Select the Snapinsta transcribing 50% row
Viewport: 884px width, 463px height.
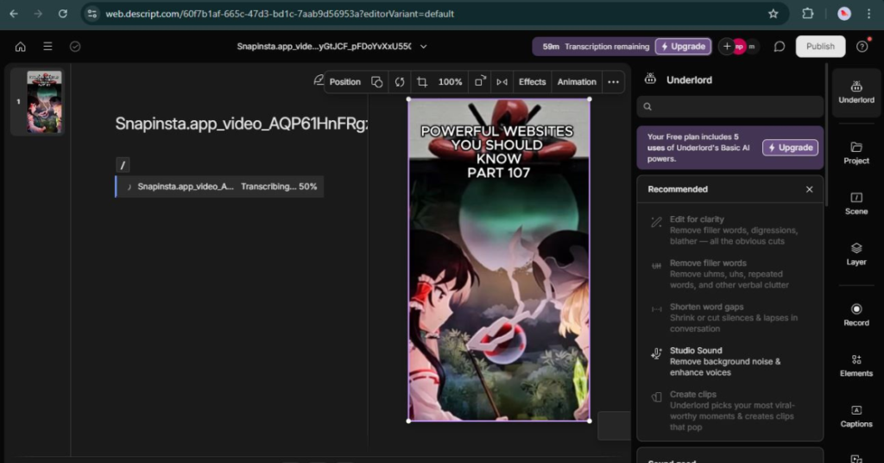click(219, 187)
